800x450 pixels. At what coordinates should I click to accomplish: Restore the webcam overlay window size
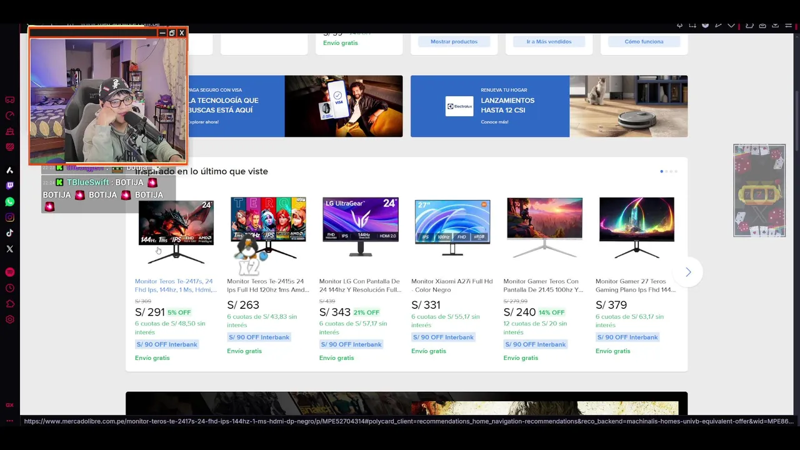point(172,33)
